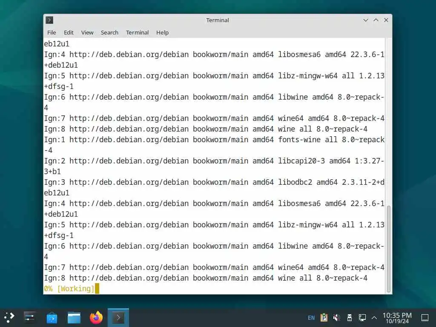The image size is (436, 327).
Task: Open System Settings from the taskbar
Action: tap(29, 317)
